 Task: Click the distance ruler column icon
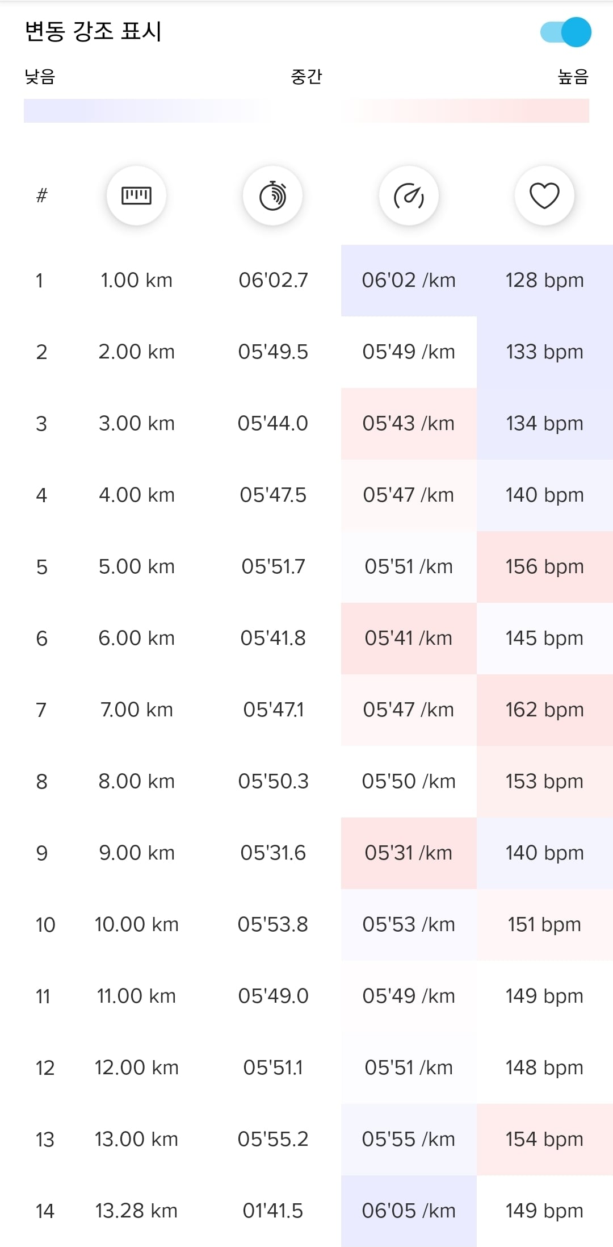click(136, 195)
